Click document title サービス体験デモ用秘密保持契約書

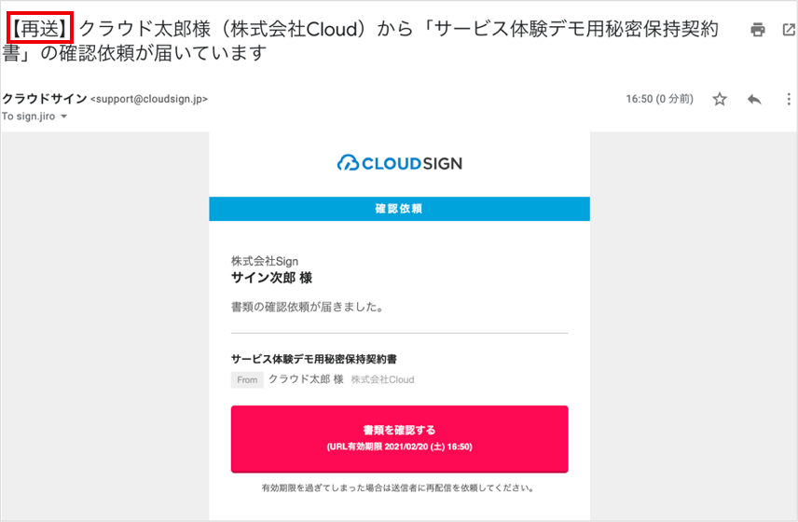click(x=313, y=359)
